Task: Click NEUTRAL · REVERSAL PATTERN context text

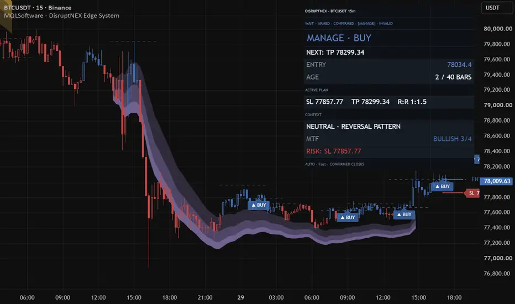Action: (x=353, y=127)
